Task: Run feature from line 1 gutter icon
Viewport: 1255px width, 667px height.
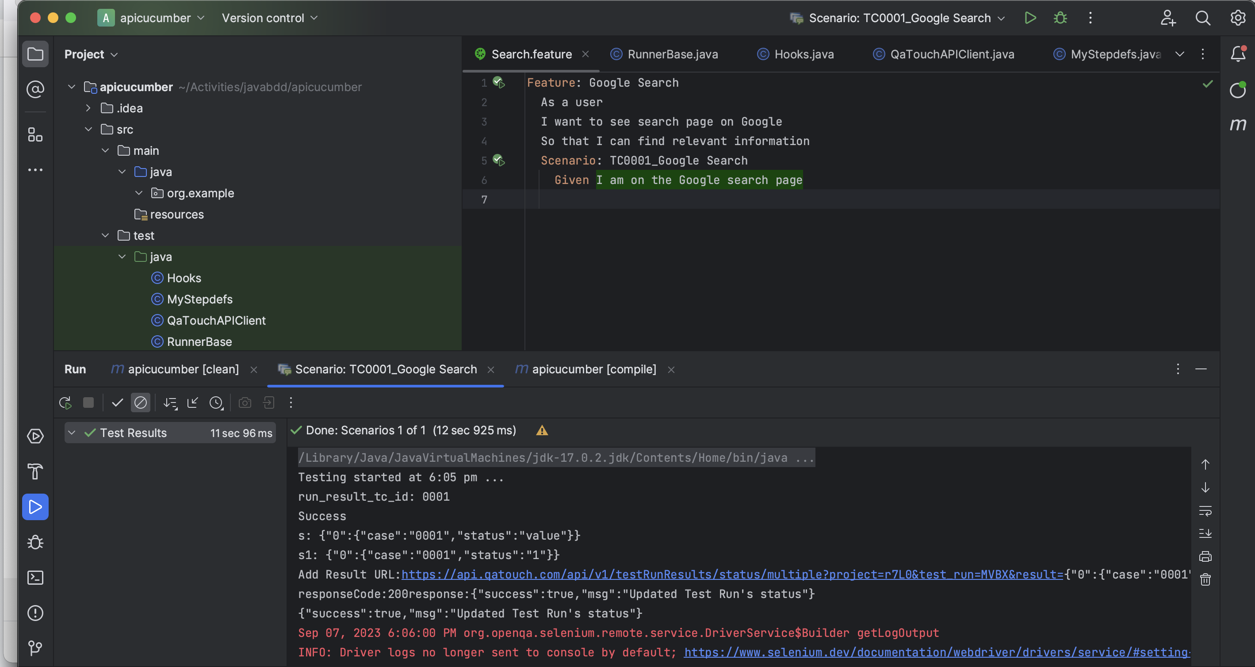Action: [499, 82]
